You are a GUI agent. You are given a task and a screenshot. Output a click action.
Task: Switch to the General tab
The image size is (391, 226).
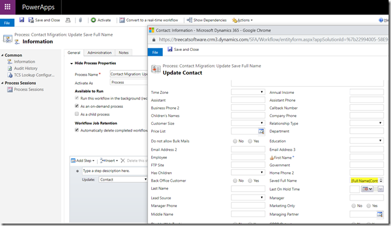tap(74, 53)
